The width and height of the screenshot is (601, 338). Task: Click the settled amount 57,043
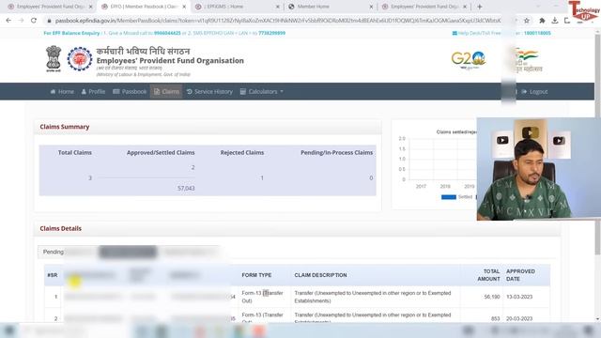[186, 188]
